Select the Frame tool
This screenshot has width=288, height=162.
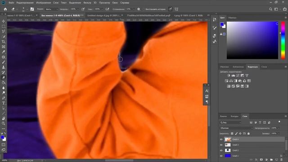4,47
